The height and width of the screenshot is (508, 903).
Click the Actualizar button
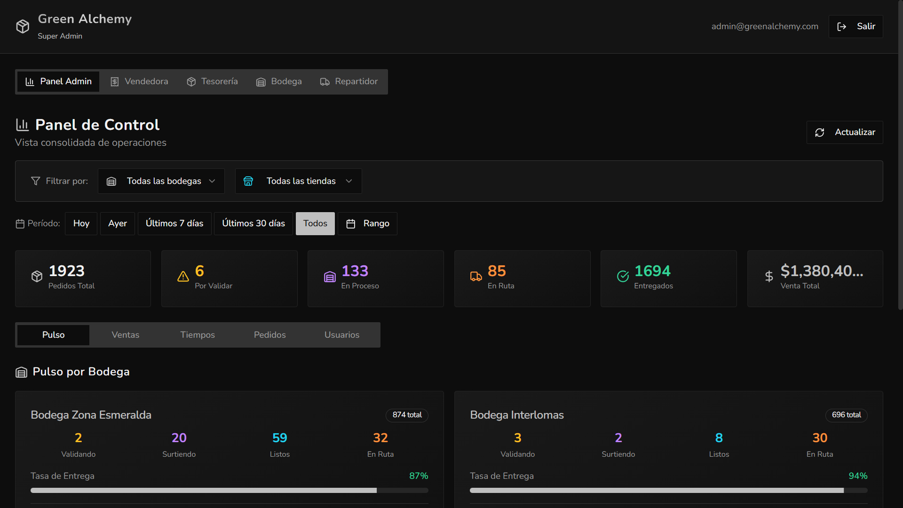845,133
